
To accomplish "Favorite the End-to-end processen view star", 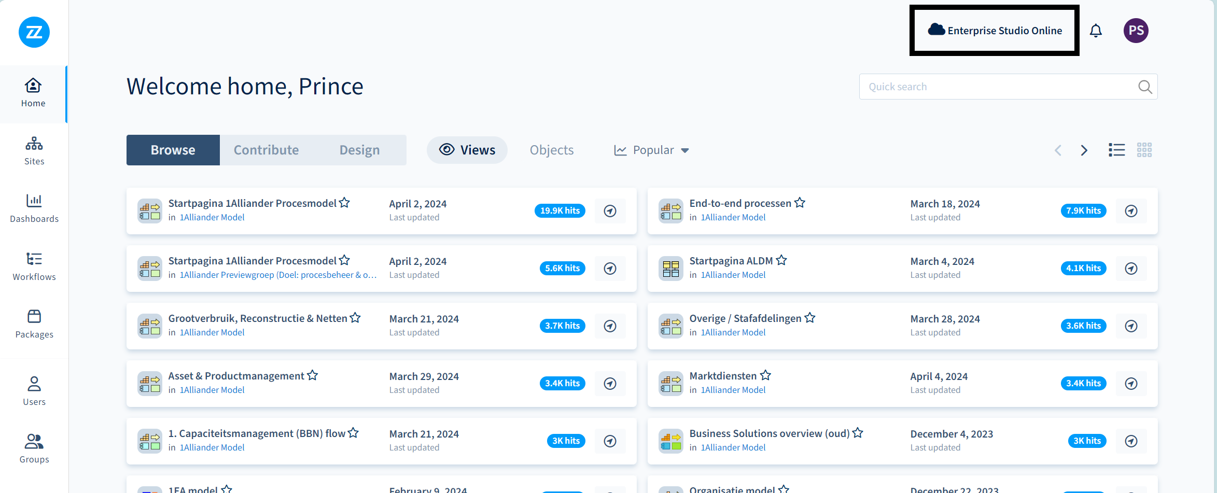I will (x=800, y=203).
